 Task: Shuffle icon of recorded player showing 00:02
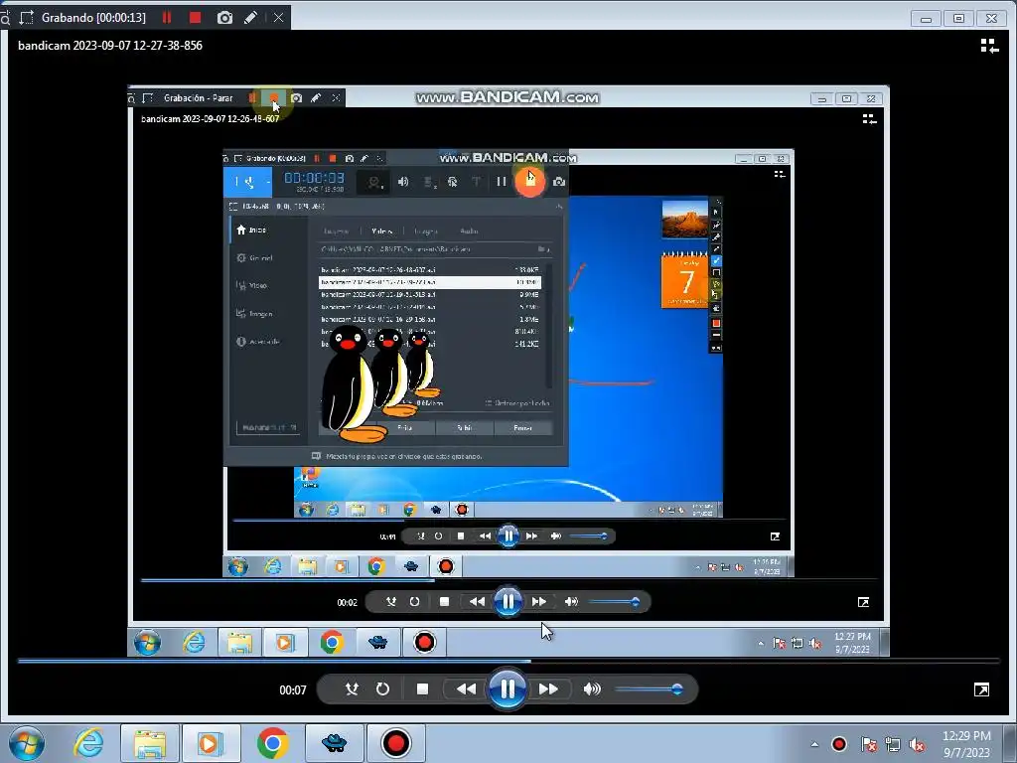(390, 602)
